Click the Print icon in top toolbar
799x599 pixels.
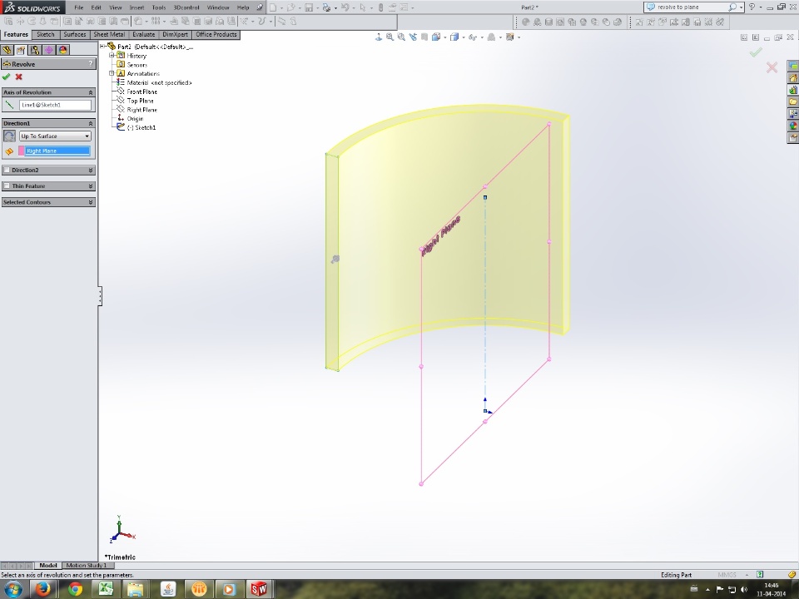point(326,7)
